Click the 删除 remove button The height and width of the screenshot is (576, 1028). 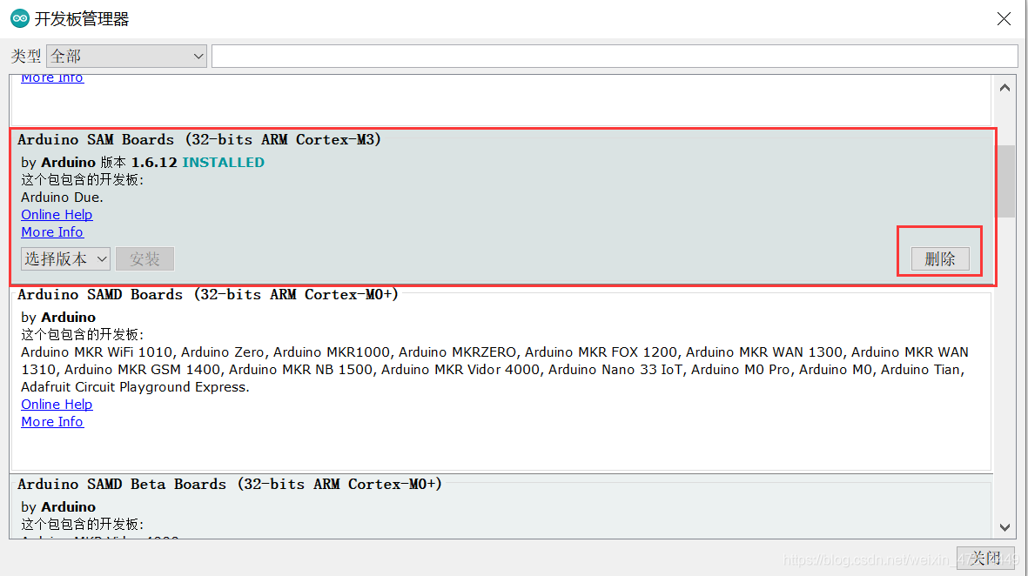coord(940,258)
